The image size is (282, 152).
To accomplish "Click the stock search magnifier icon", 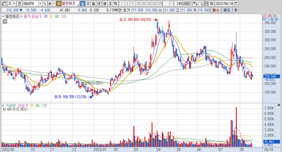I will point(45,4).
